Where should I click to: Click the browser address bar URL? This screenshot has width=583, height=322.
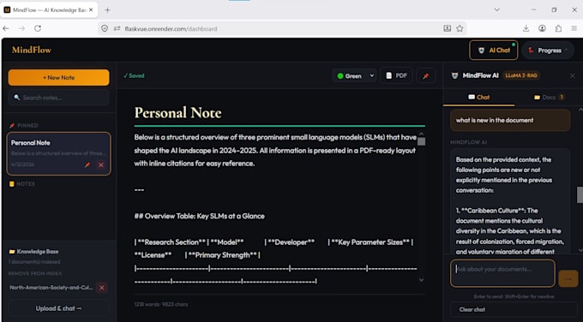(x=171, y=28)
